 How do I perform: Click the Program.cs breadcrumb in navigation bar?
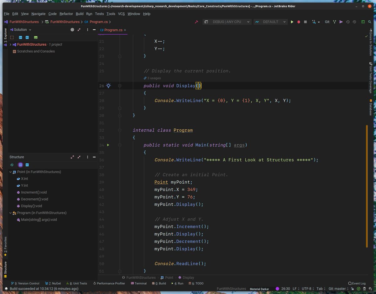[x=96, y=22]
